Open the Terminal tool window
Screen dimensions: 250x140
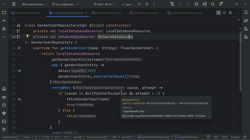[4, 121]
